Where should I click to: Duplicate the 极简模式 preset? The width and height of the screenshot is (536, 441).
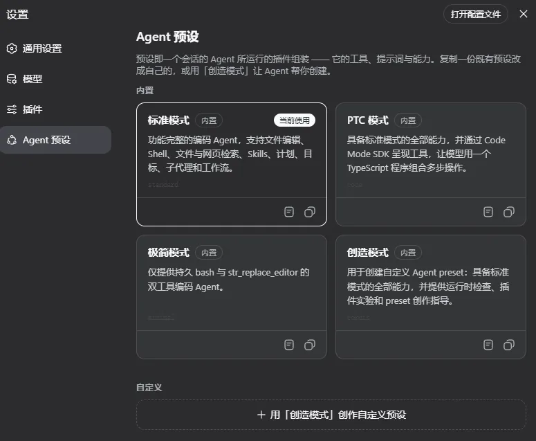(310, 345)
